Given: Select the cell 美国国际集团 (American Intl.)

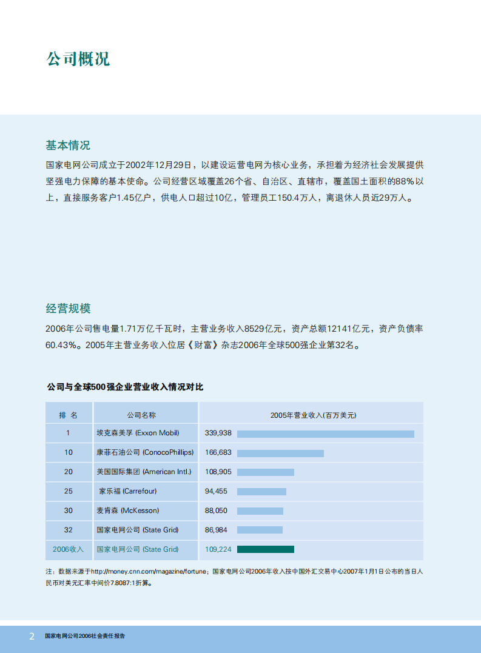Looking at the screenshot, I should pyautogui.click(x=144, y=472).
